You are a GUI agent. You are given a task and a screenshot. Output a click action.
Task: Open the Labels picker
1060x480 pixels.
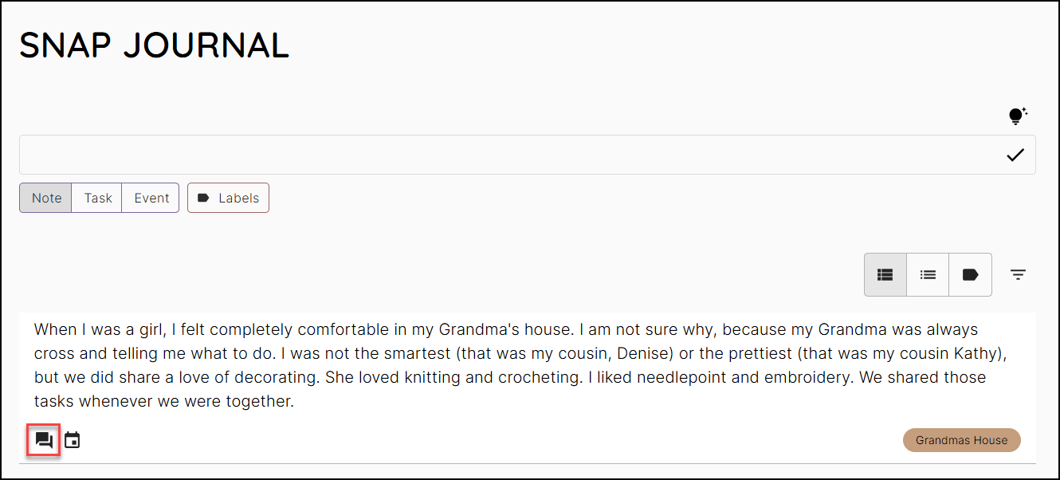click(x=228, y=198)
